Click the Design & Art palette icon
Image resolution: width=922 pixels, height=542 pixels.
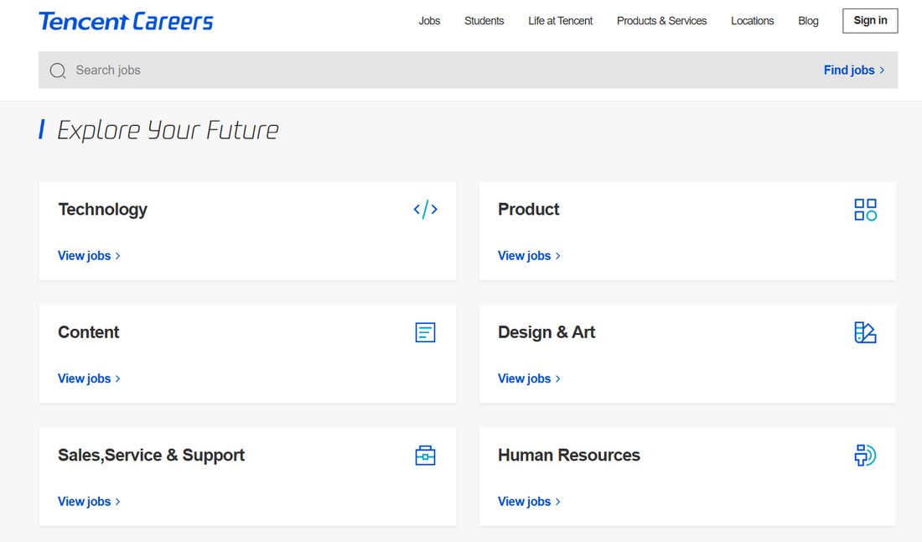tap(865, 332)
